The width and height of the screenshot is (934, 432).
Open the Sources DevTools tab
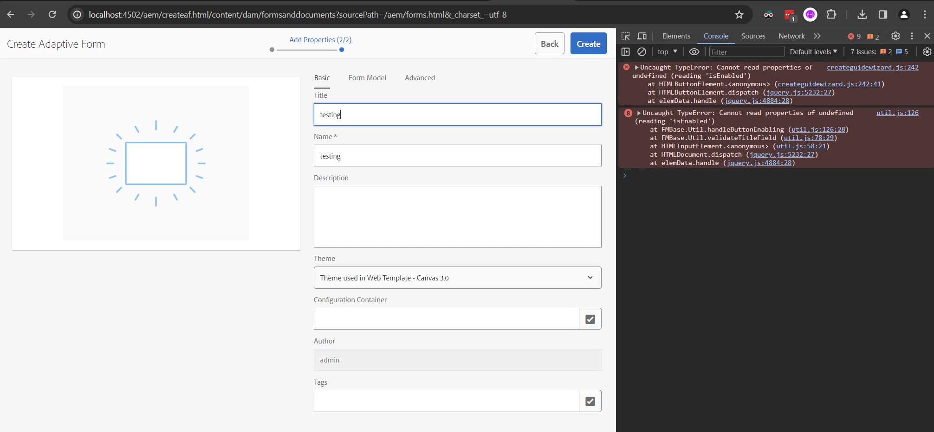point(753,36)
